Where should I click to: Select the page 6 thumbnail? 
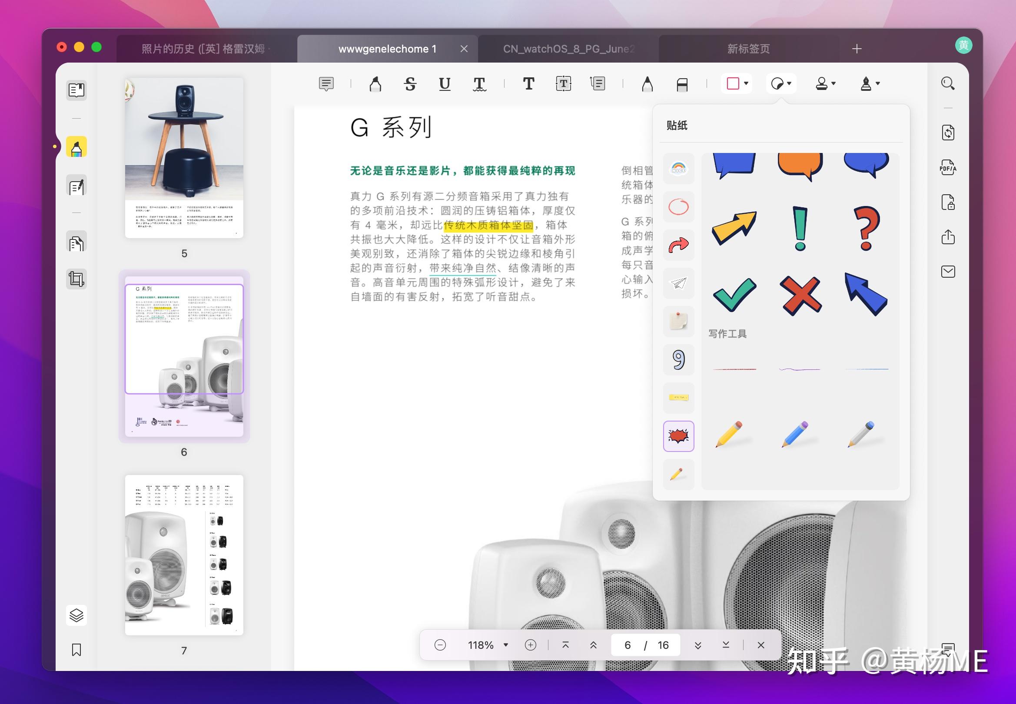coord(184,356)
